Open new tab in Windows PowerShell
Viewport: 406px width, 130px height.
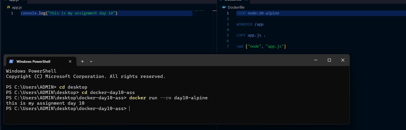tap(83, 61)
